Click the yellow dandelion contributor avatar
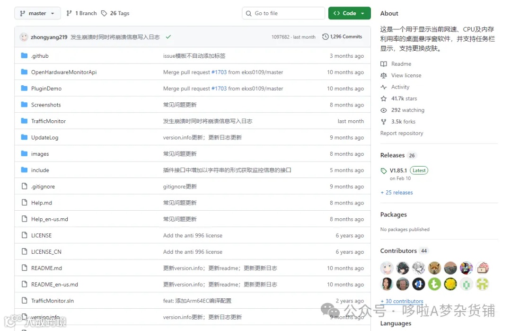The width and height of the screenshot is (511, 331). click(450, 284)
